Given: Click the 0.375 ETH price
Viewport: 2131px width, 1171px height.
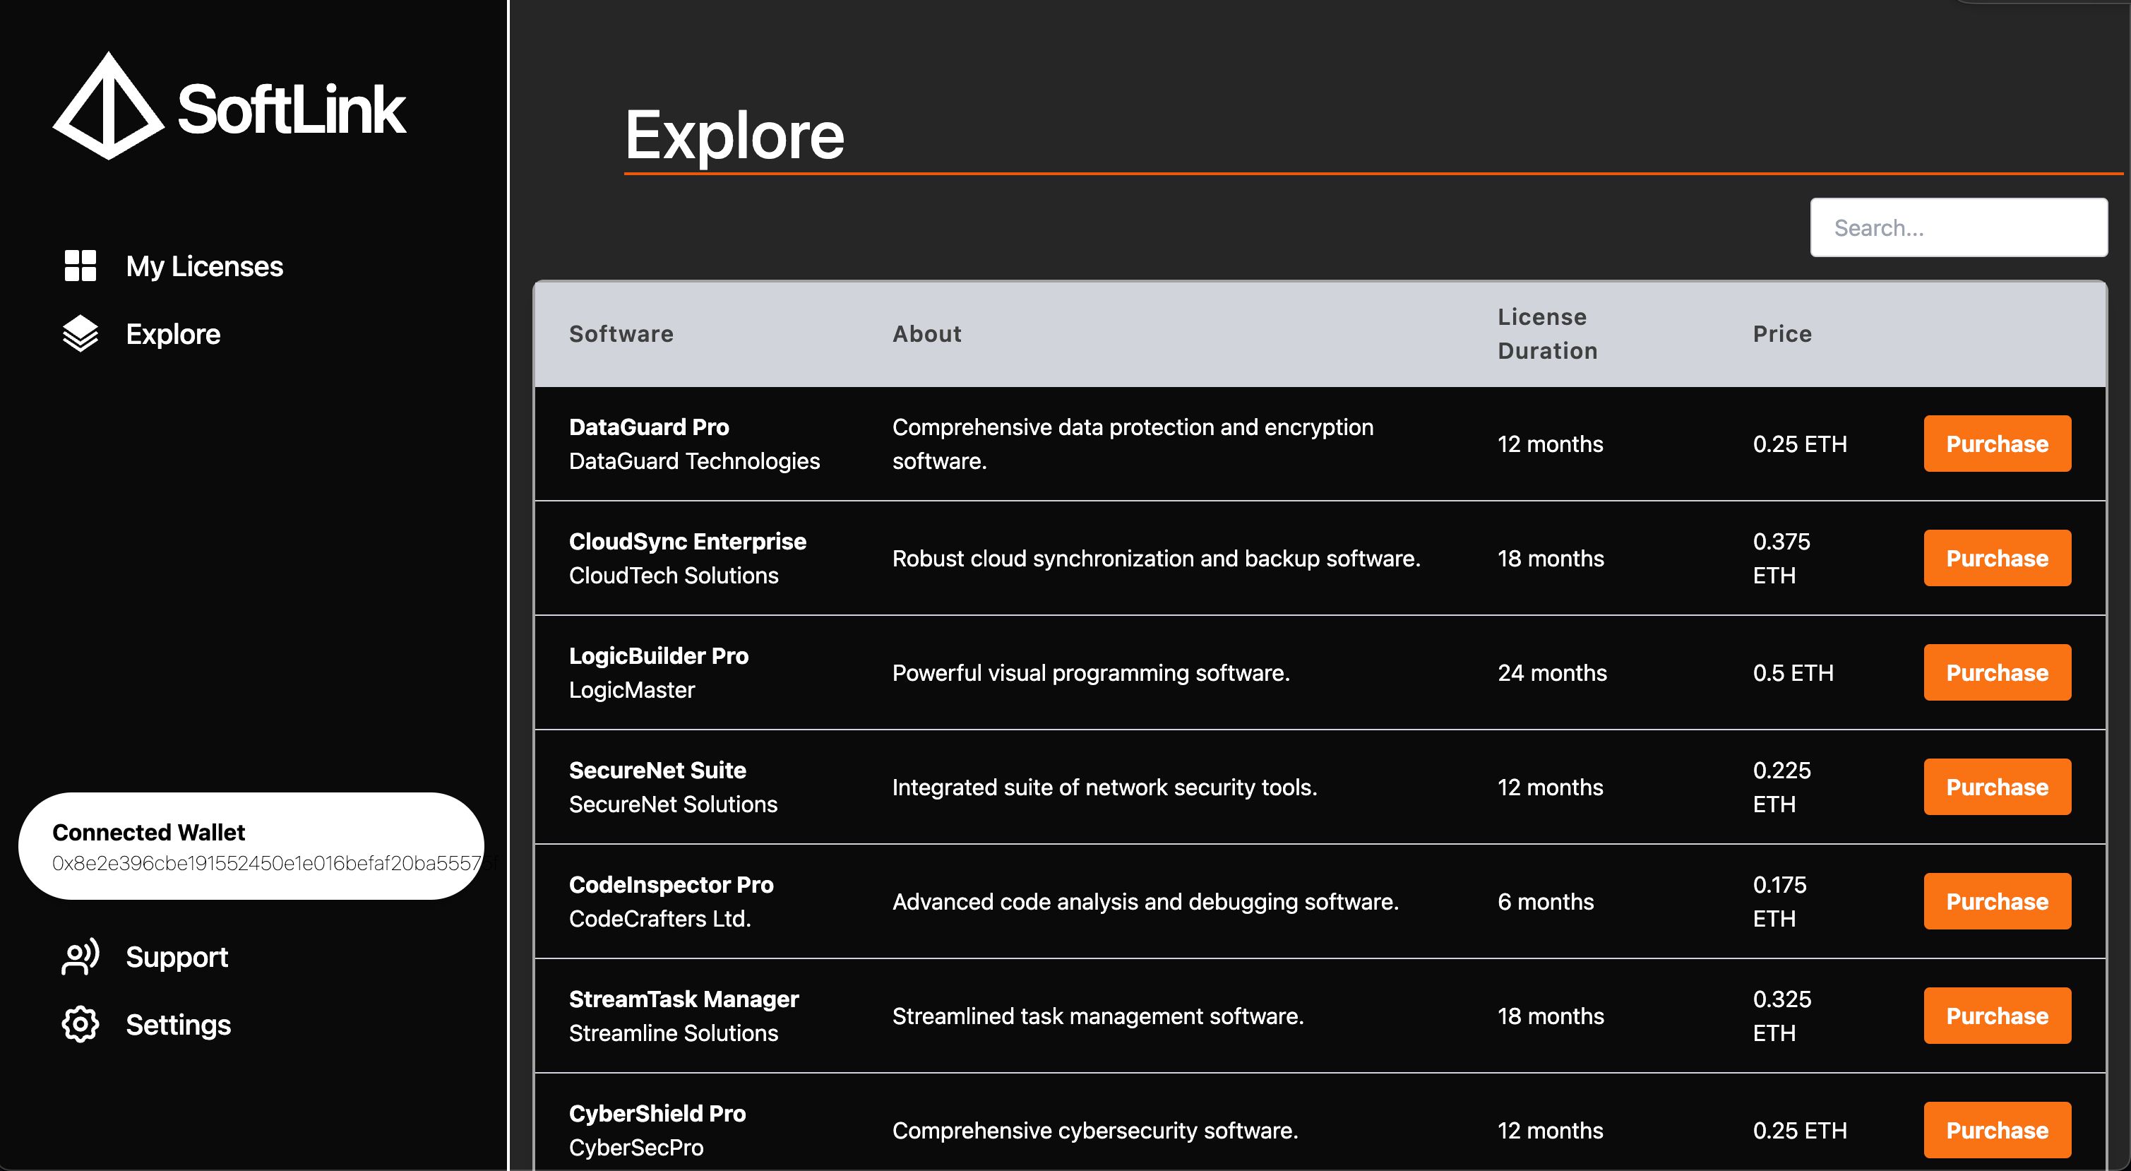Looking at the screenshot, I should pos(1781,559).
